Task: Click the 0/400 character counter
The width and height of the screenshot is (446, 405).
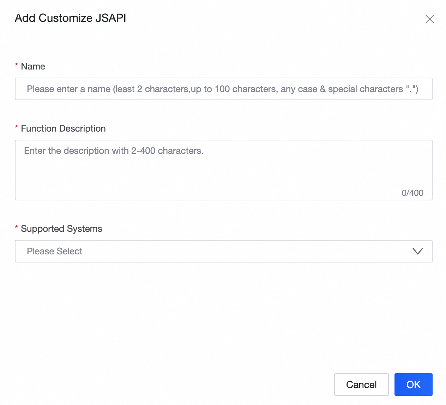Action: 412,193
